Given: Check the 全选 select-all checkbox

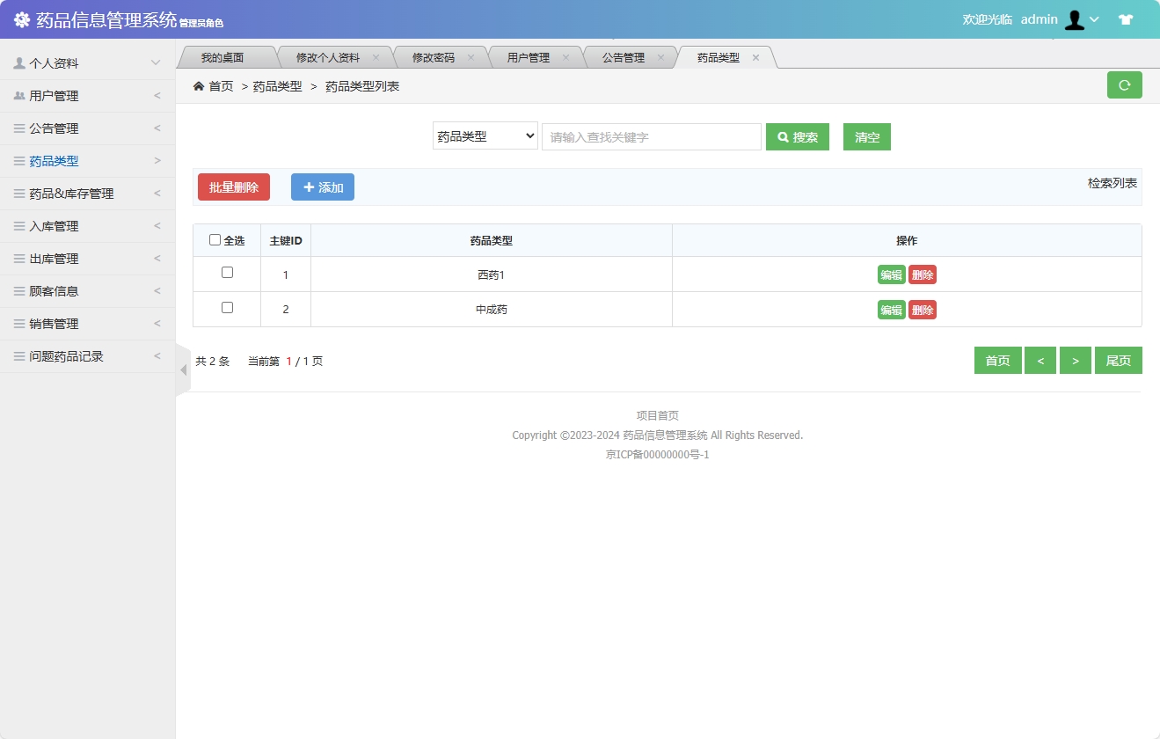Looking at the screenshot, I should click(214, 239).
